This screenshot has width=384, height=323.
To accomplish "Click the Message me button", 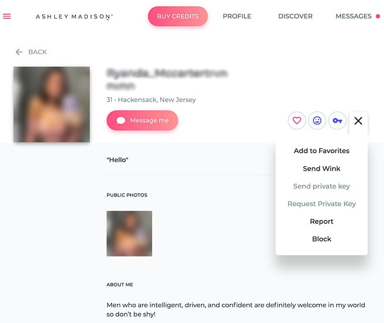I will pyautogui.click(x=142, y=120).
